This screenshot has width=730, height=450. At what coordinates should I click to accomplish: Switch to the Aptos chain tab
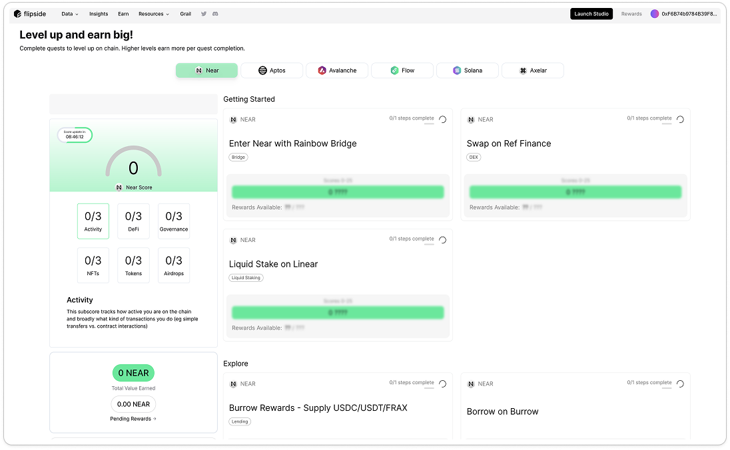point(272,70)
